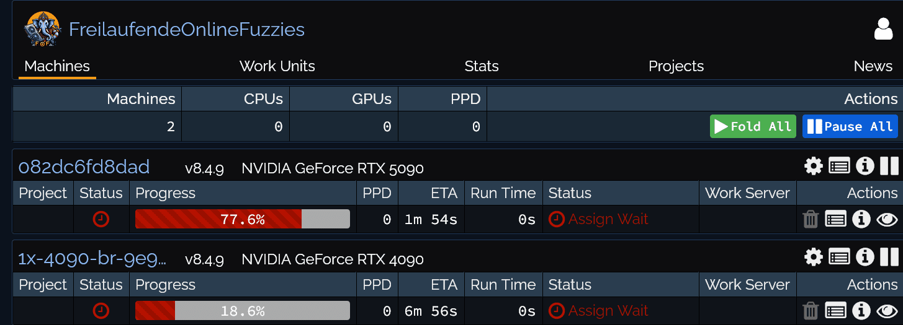Click the 77.6% progress bar
Viewport: 903px width, 325px height.
pos(243,219)
